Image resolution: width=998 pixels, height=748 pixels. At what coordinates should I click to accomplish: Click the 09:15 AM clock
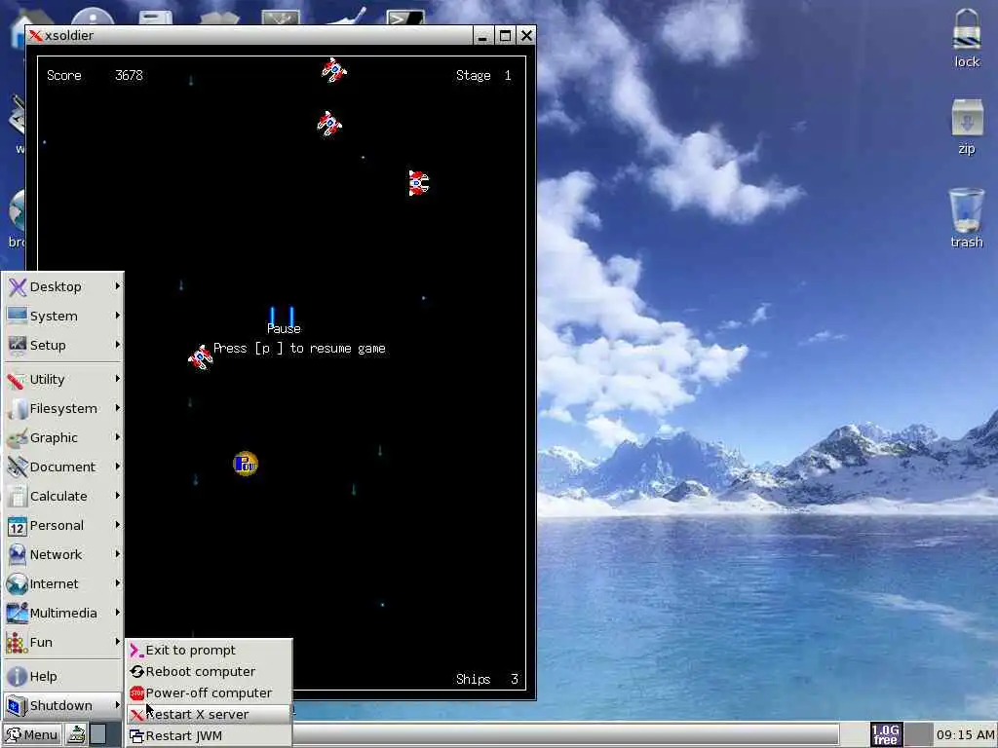[x=965, y=734]
